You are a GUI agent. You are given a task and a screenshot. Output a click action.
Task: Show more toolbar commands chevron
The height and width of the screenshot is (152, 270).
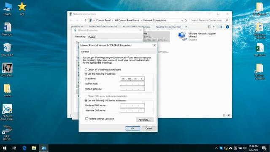coord(186,27)
